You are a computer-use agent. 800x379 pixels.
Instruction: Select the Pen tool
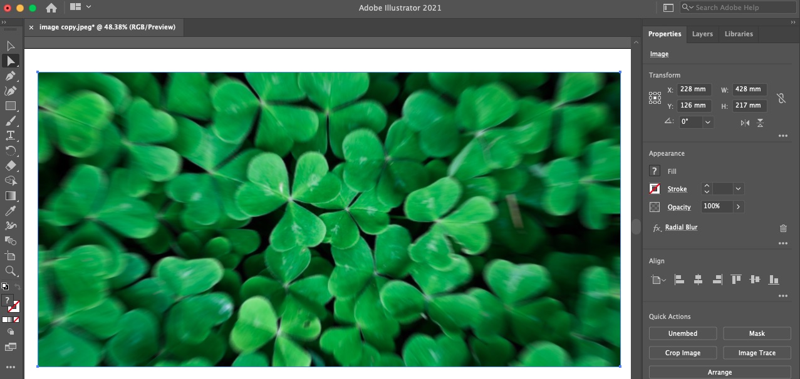11,76
